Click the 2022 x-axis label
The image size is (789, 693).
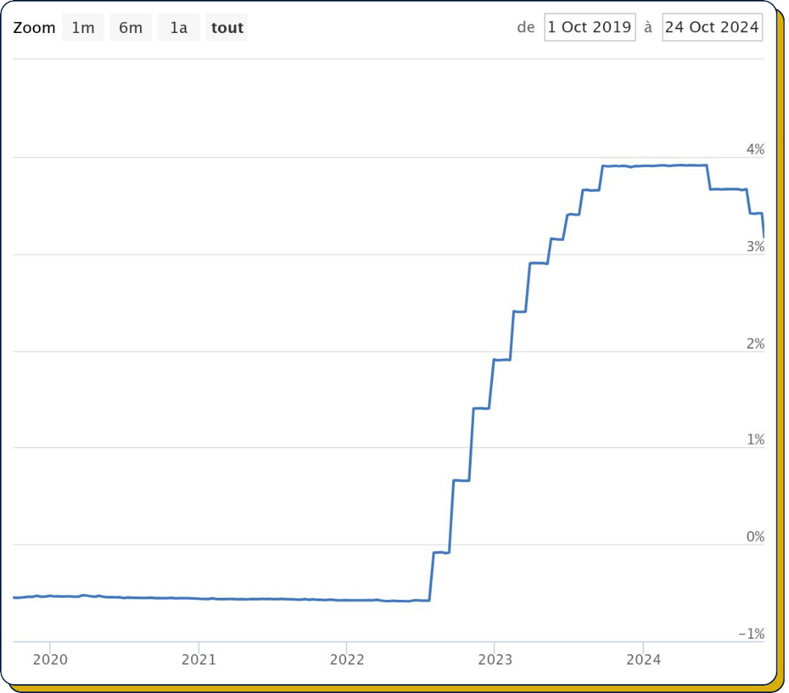click(347, 659)
